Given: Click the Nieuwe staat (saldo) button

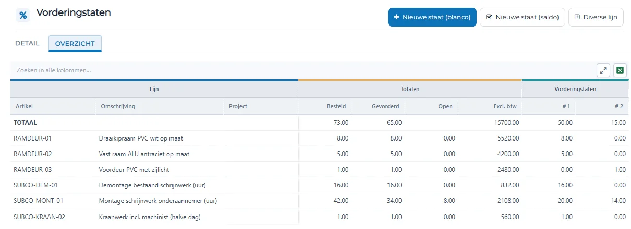Looking at the screenshot, I should [x=523, y=17].
